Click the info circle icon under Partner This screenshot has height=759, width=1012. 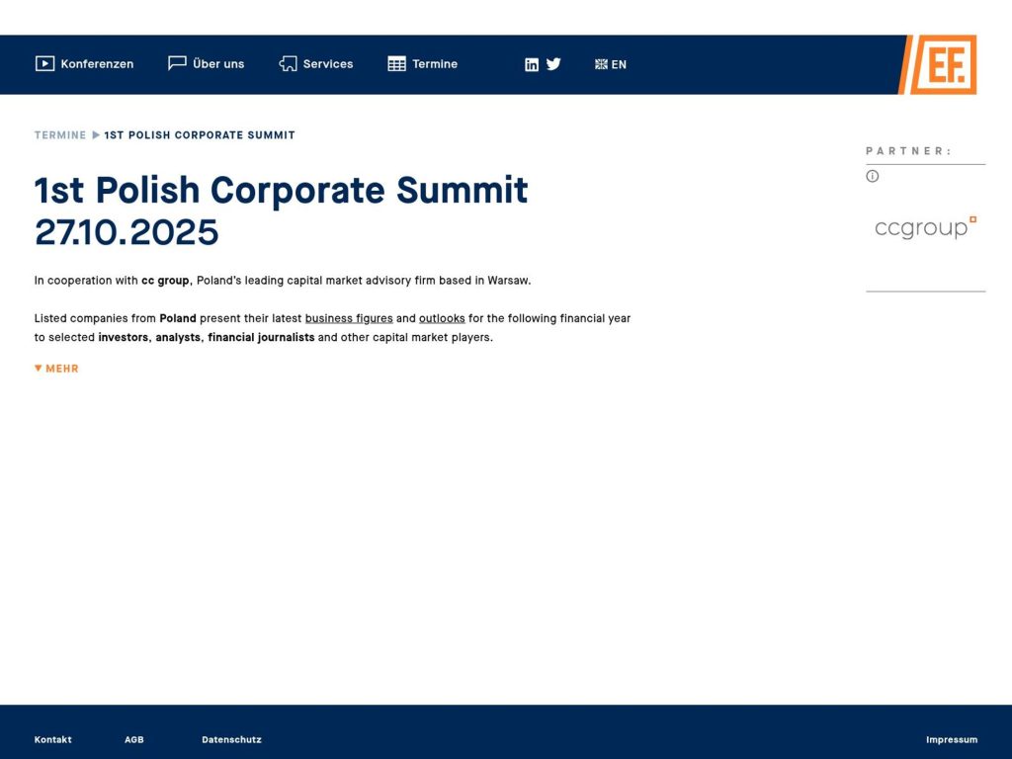(872, 176)
